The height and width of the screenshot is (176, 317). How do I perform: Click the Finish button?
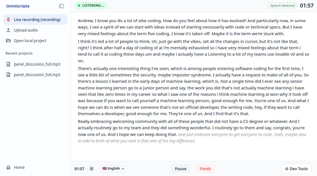tap(205, 169)
